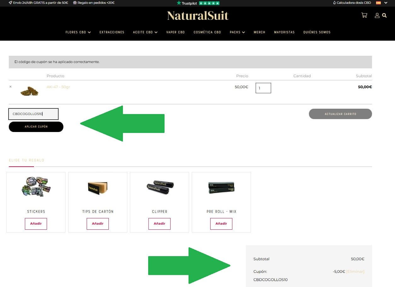Remove AK-47 item with the × icon

(x=10, y=87)
